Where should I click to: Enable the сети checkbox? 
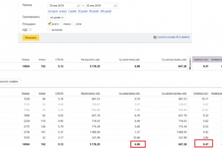coord(73,24)
